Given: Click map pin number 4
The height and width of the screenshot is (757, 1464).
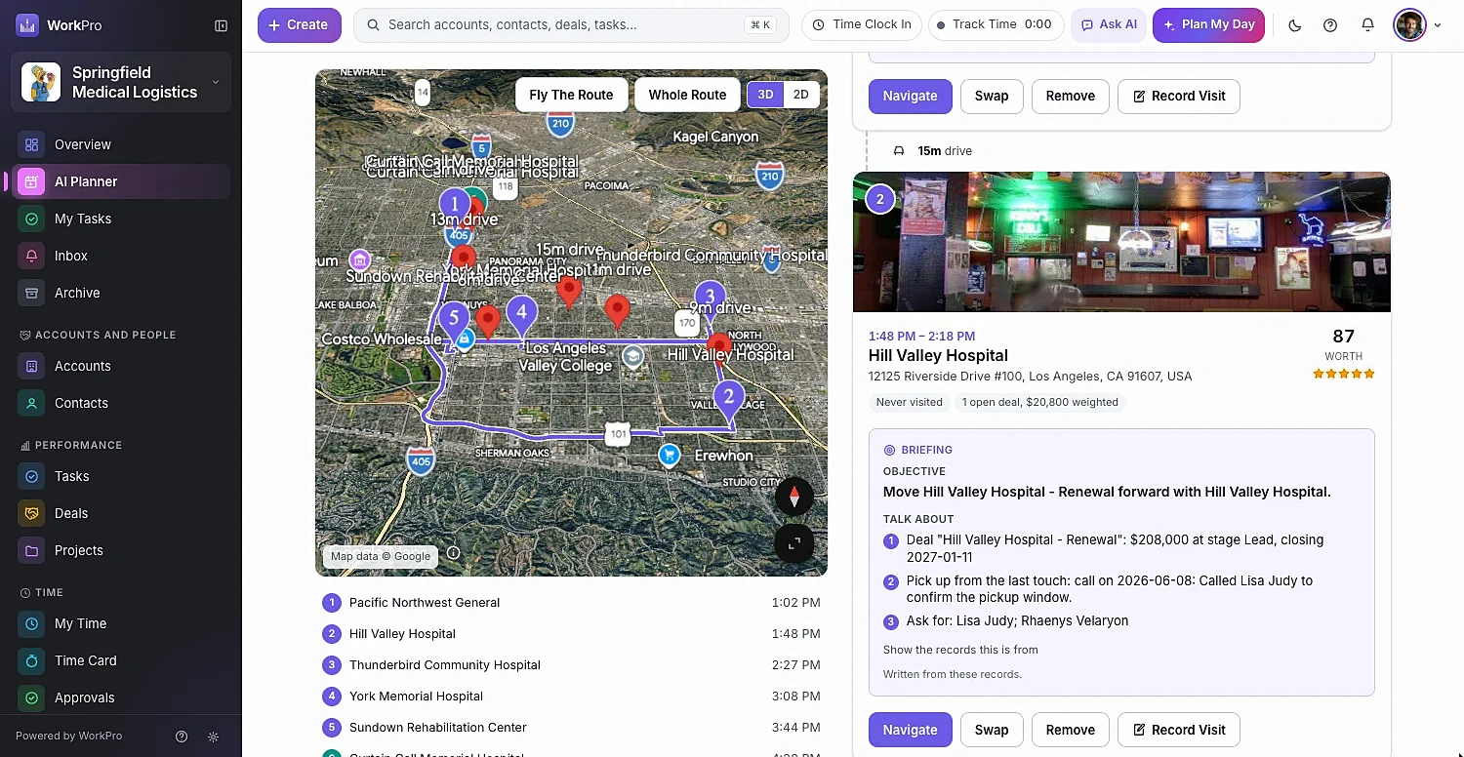Looking at the screenshot, I should click(x=522, y=315).
